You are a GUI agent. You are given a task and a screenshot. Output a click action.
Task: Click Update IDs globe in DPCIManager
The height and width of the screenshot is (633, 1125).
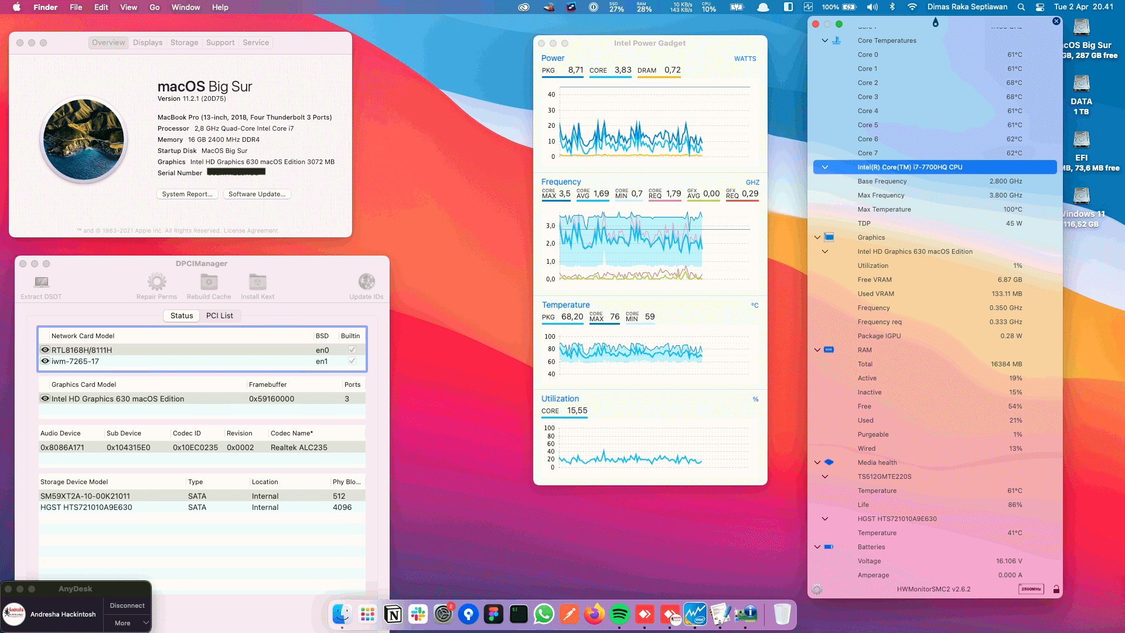tap(366, 287)
